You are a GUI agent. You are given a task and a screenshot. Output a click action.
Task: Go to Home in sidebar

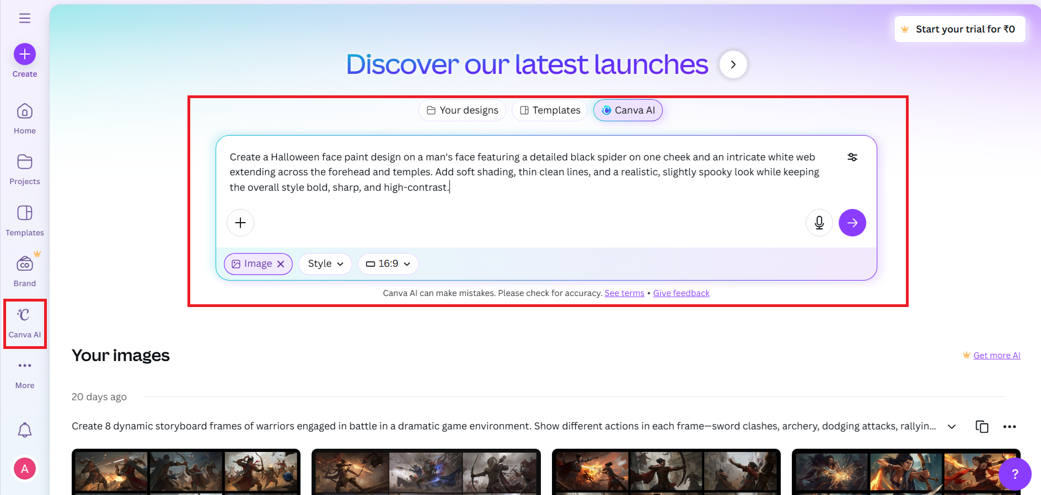pos(25,119)
